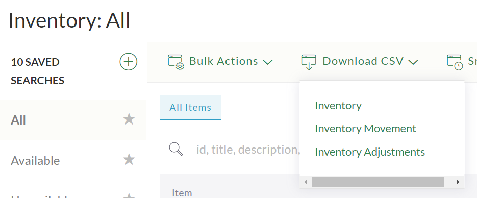Add a new saved search with plus icon
The width and height of the screenshot is (477, 198).
[129, 62]
